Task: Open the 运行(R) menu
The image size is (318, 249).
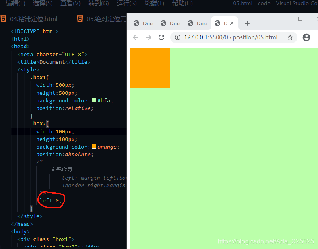Action: point(126,3)
